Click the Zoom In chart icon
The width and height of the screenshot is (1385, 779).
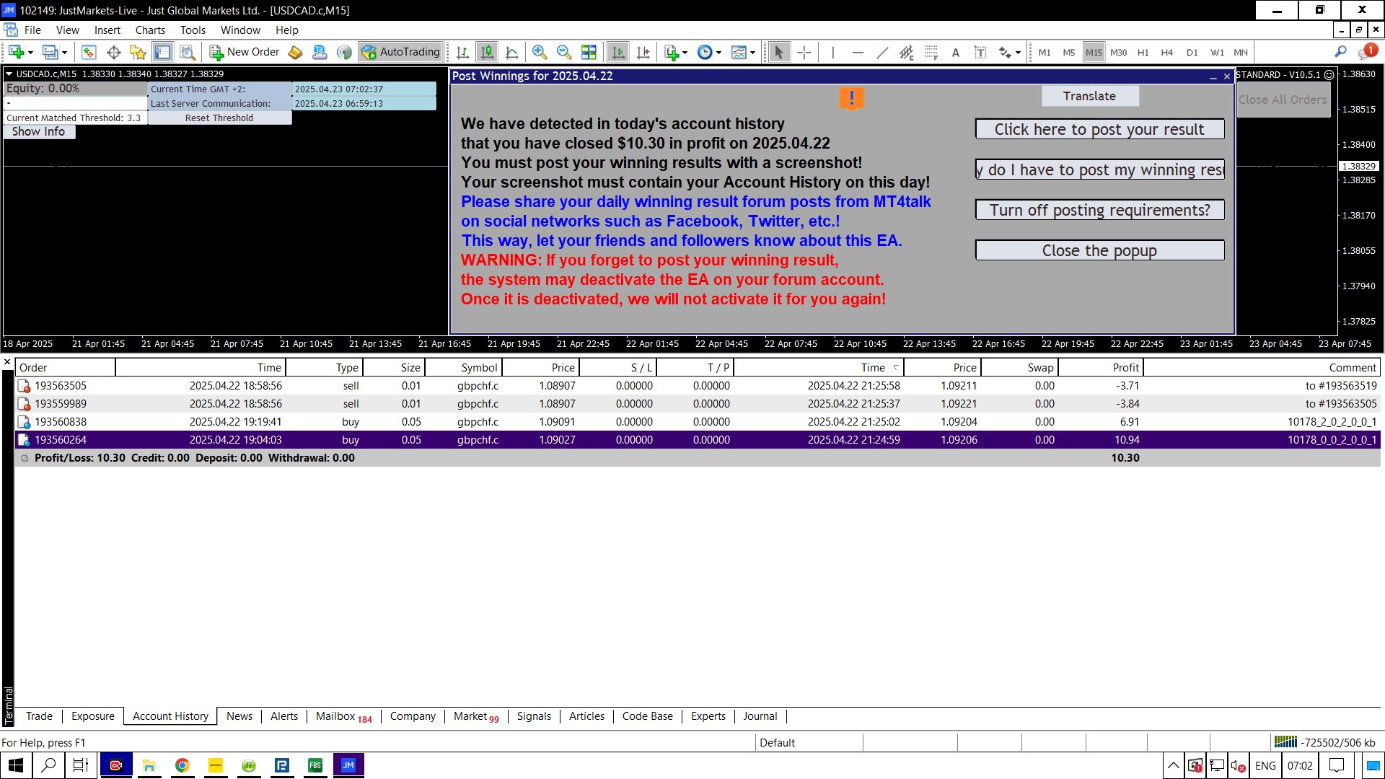(539, 52)
